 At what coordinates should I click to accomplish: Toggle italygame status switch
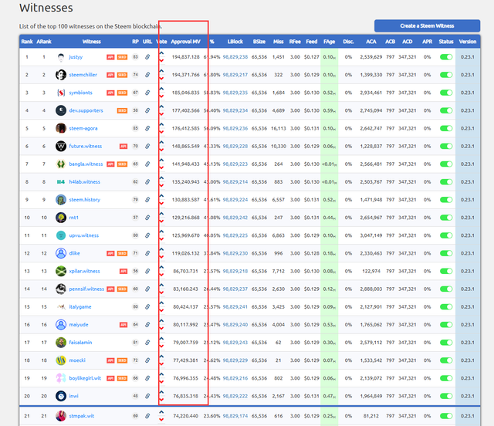(x=446, y=307)
